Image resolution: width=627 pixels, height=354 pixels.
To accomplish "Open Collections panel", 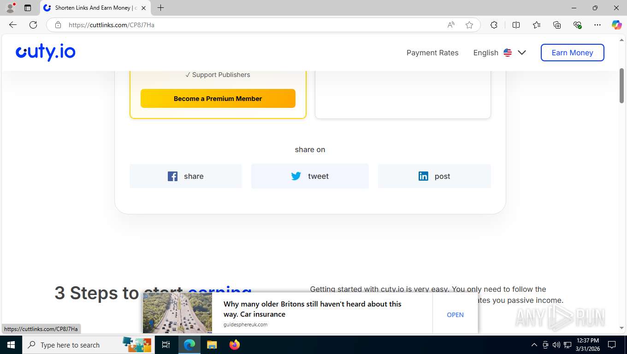I will coord(557,25).
